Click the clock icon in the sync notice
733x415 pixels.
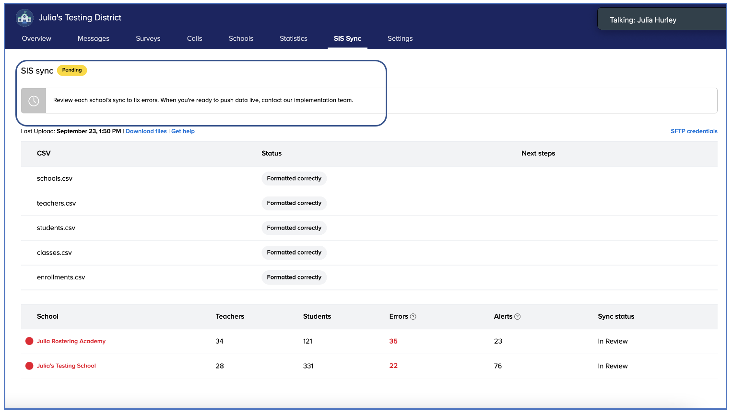pos(34,101)
